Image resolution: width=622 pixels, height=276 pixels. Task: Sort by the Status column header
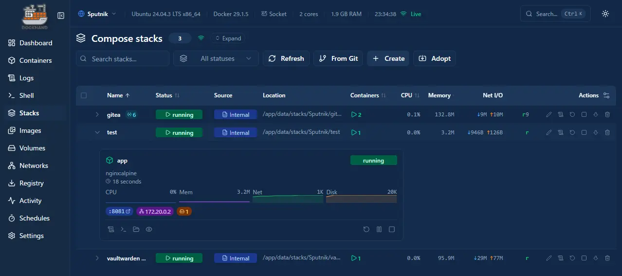(167, 95)
